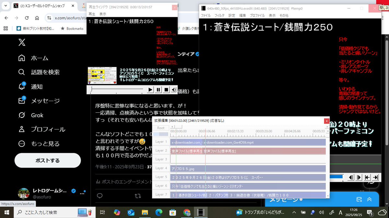Open Outlook from the taskbar
This screenshot has height=218, width=389.
131,212
